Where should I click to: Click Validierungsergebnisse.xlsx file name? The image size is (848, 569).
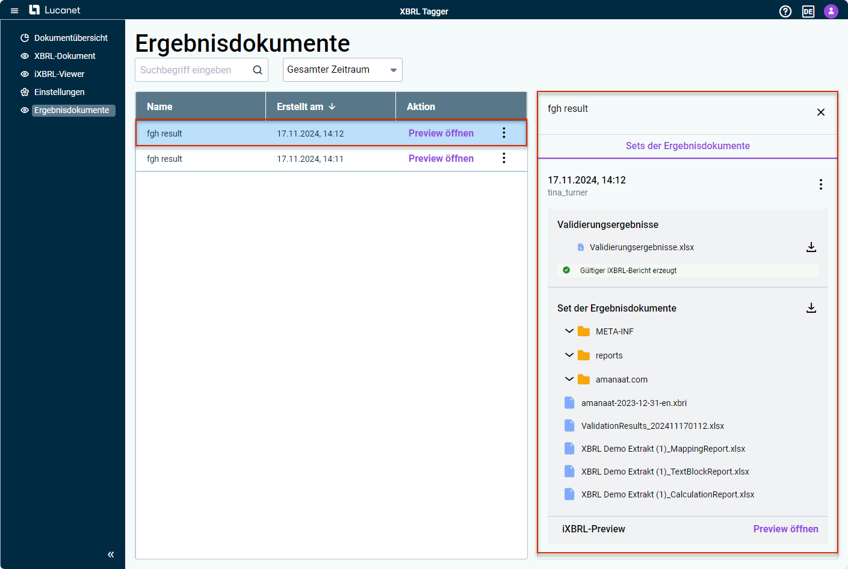tap(642, 247)
